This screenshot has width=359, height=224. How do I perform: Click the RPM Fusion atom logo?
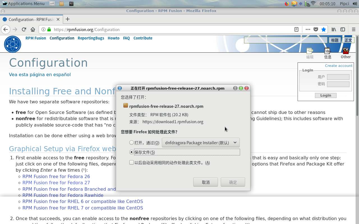point(13,44)
